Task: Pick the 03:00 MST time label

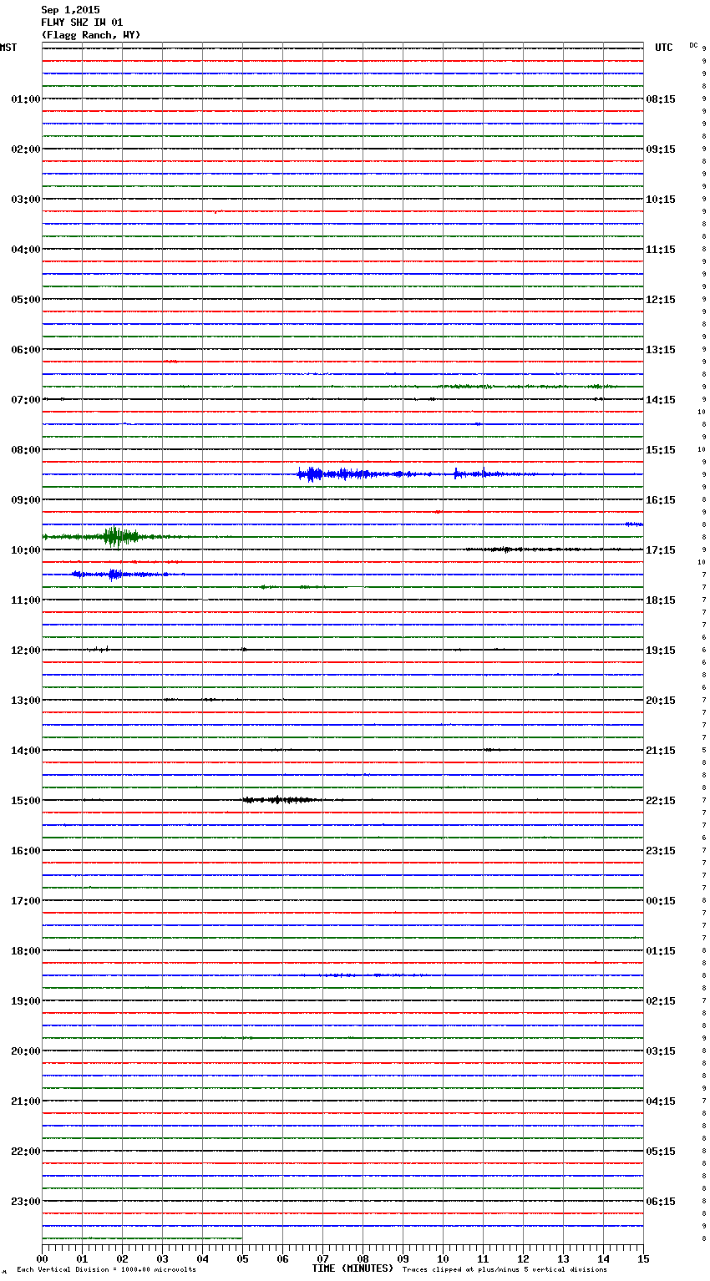Action: click(26, 200)
